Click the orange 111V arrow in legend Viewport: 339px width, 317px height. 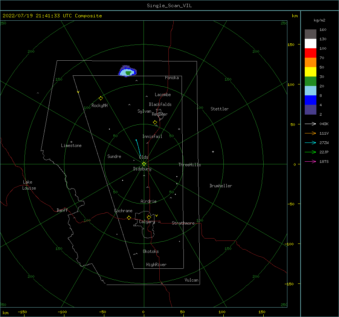[x=310, y=133]
